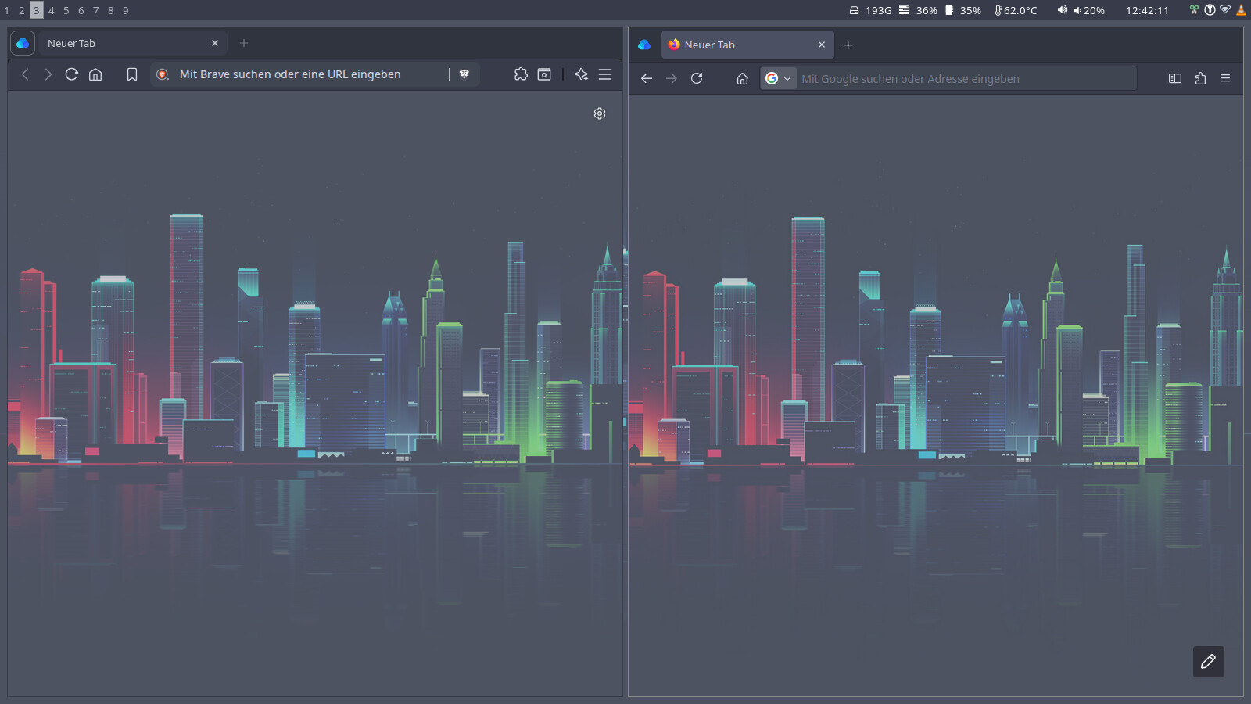1251x704 pixels.
Task: Expand Google search engine dropdown in Firefox
Action: click(x=779, y=78)
